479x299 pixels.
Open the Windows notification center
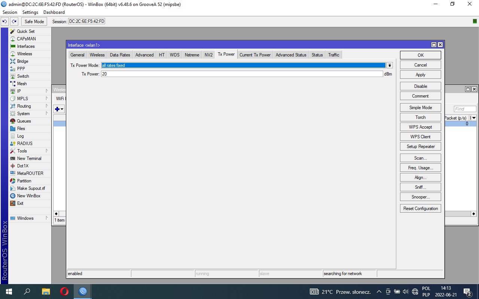click(x=467, y=292)
